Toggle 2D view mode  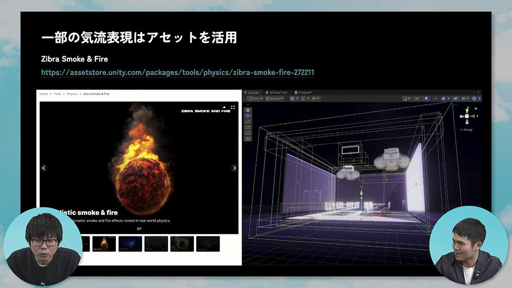click(417, 98)
